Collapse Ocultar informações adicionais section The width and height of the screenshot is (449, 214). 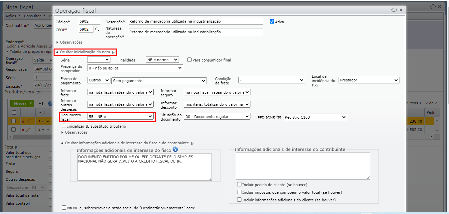pos(125,143)
